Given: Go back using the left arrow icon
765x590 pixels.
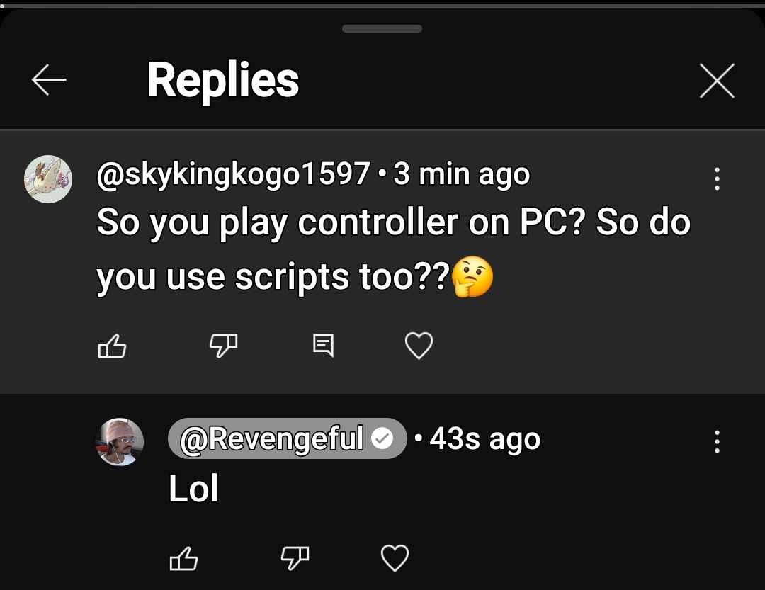Looking at the screenshot, I should pos(49,79).
